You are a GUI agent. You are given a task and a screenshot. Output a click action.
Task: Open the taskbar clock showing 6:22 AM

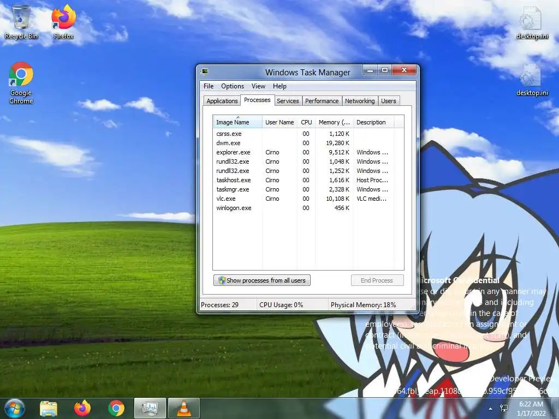coord(531,409)
